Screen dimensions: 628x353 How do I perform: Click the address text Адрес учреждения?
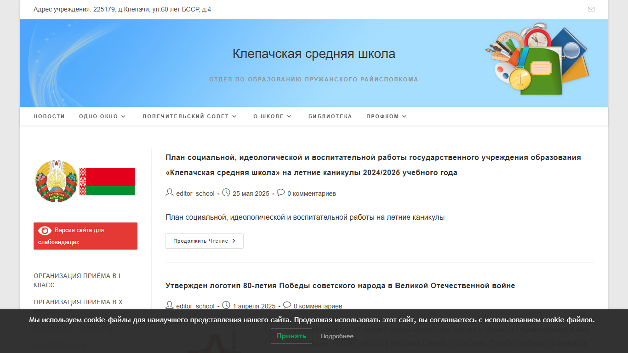tap(122, 9)
